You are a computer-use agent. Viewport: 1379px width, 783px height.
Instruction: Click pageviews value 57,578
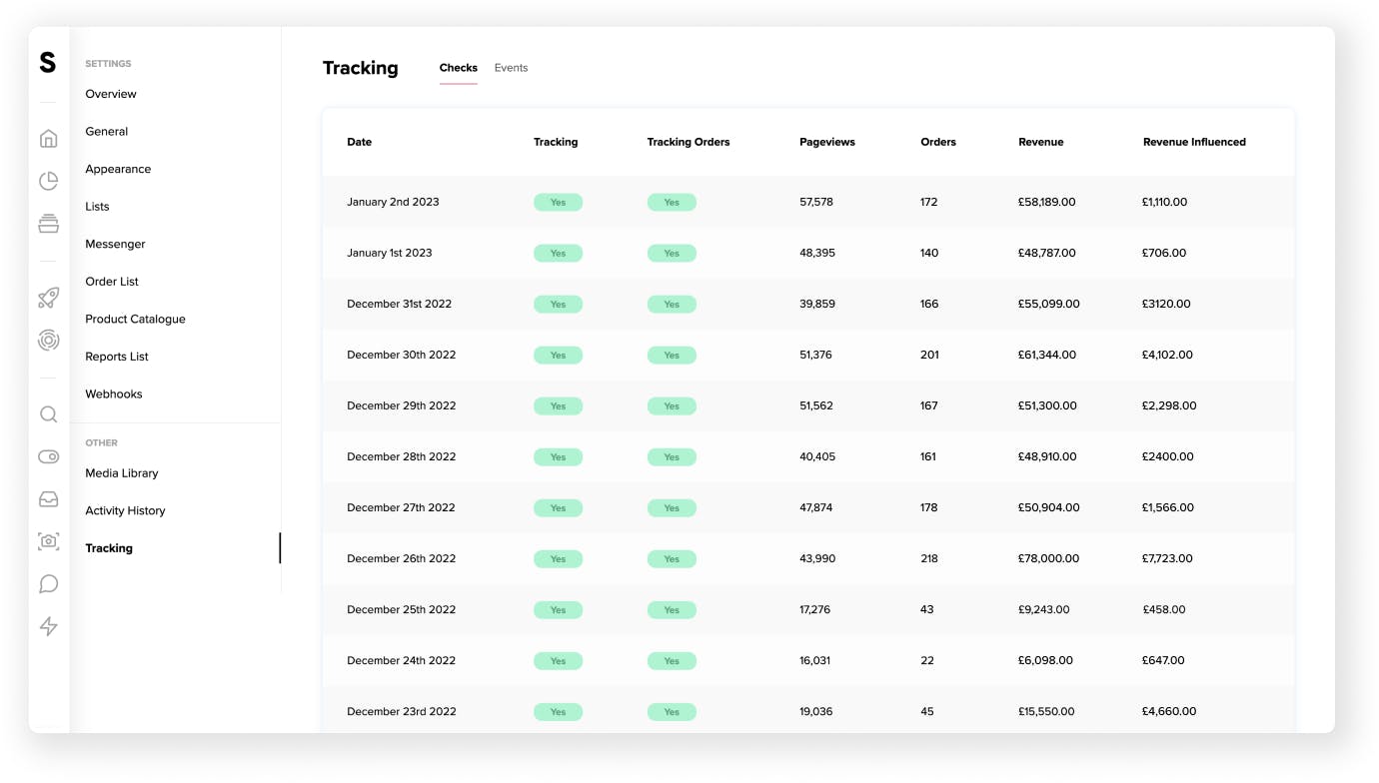click(x=816, y=202)
